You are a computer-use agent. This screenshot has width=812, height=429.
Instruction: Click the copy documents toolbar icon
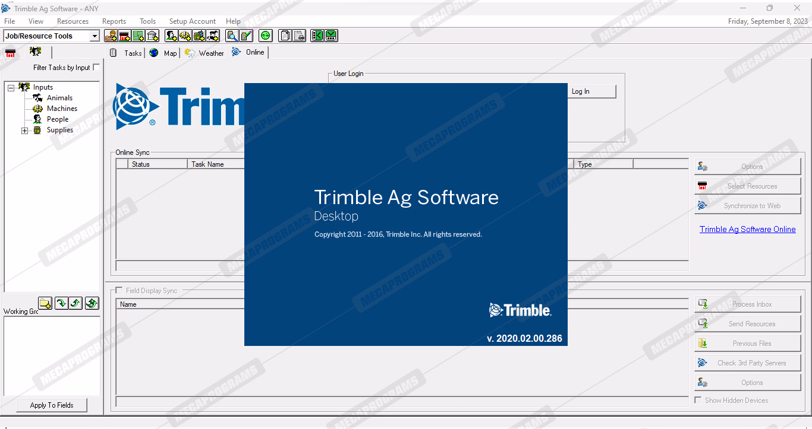[286, 36]
